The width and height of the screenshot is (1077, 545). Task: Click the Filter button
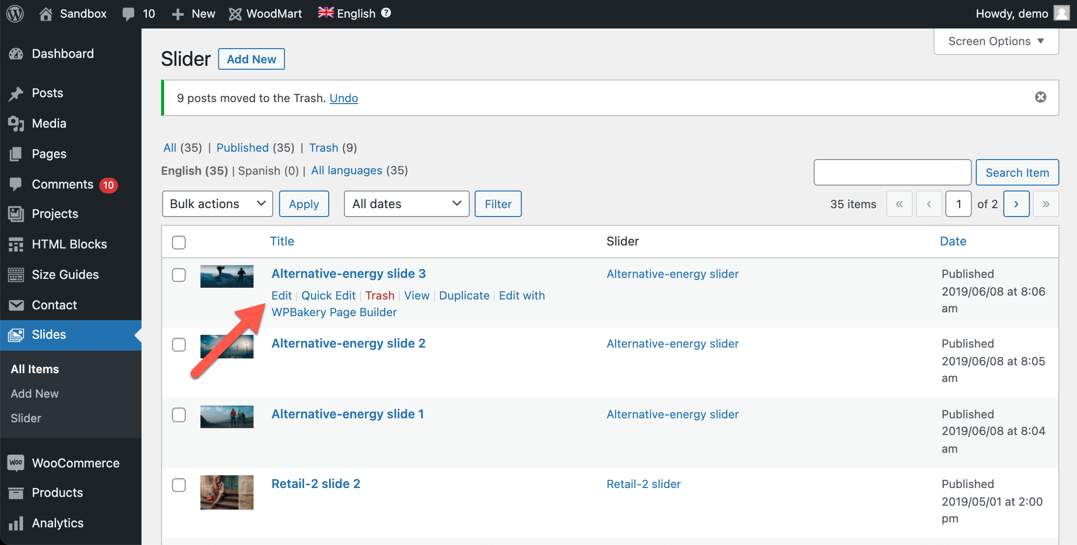[498, 204]
